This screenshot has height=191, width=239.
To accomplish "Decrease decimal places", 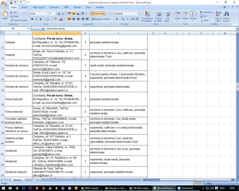I will tap(137, 19).
